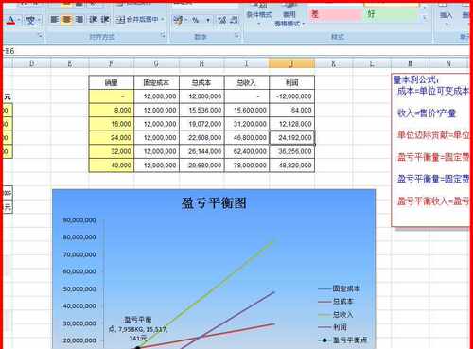Open the accounting format dropdown arrow
This screenshot has width=473, height=349.
pos(186,20)
